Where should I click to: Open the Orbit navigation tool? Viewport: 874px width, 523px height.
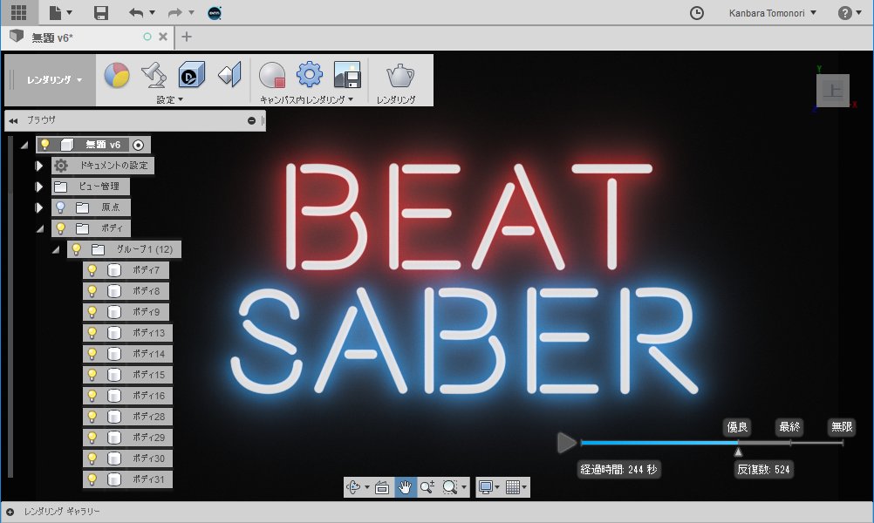[x=353, y=487]
